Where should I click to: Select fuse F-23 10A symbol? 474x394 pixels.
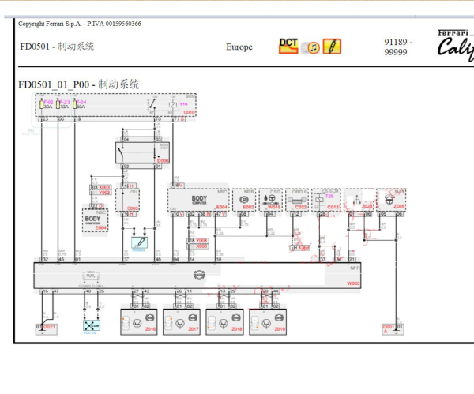(58, 104)
